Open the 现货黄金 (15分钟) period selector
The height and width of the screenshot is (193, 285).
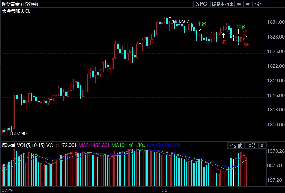pyautogui.click(x=20, y=4)
